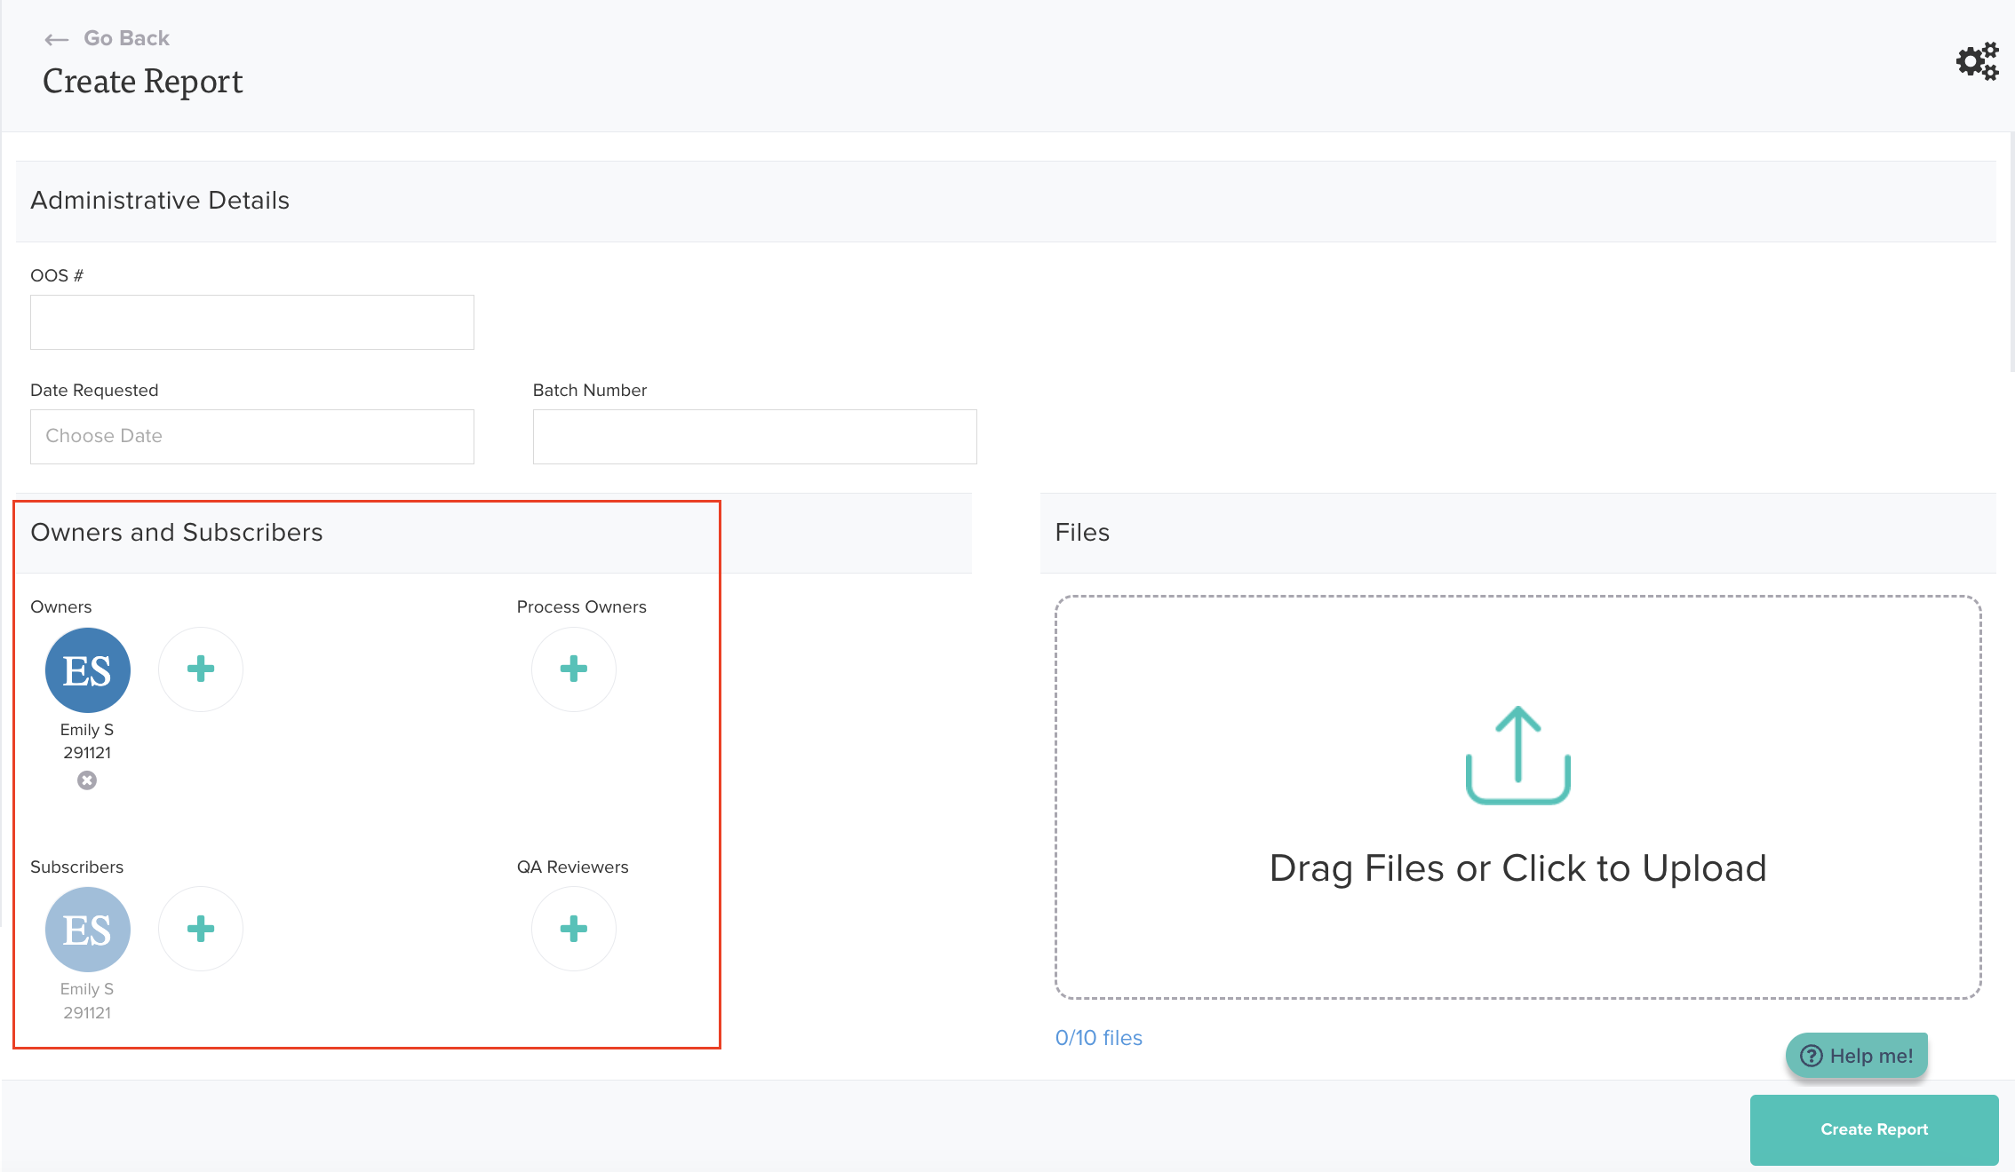Open the Help me! widget
This screenshot has height=1172, width=2015.
[x=1857, y=1056]
